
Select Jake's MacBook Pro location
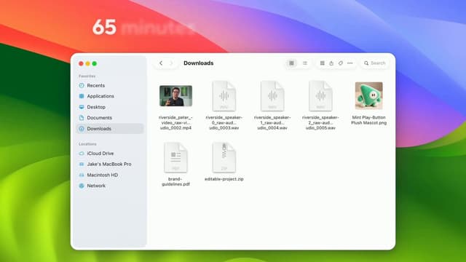coord(110,164)
